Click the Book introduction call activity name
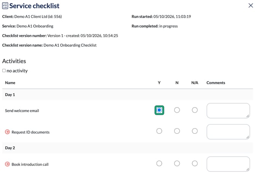Image resolution: width=255 pixels, height=176 pixels. [30, 165]
